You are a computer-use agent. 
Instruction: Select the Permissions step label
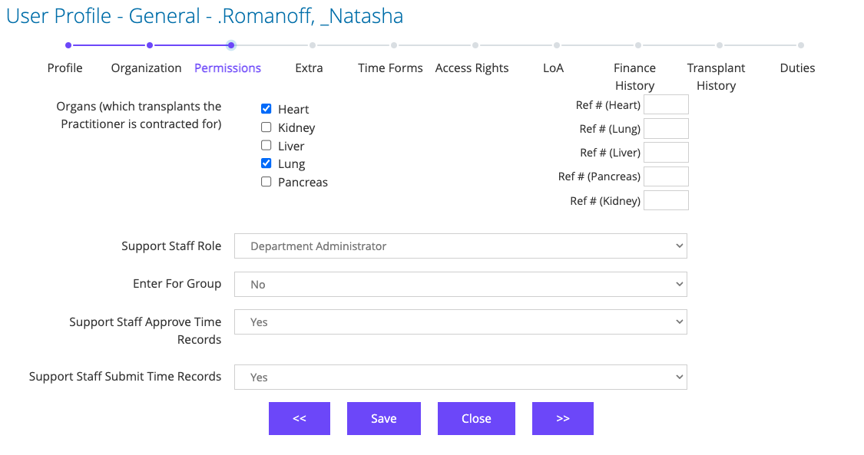coord(227,68)
